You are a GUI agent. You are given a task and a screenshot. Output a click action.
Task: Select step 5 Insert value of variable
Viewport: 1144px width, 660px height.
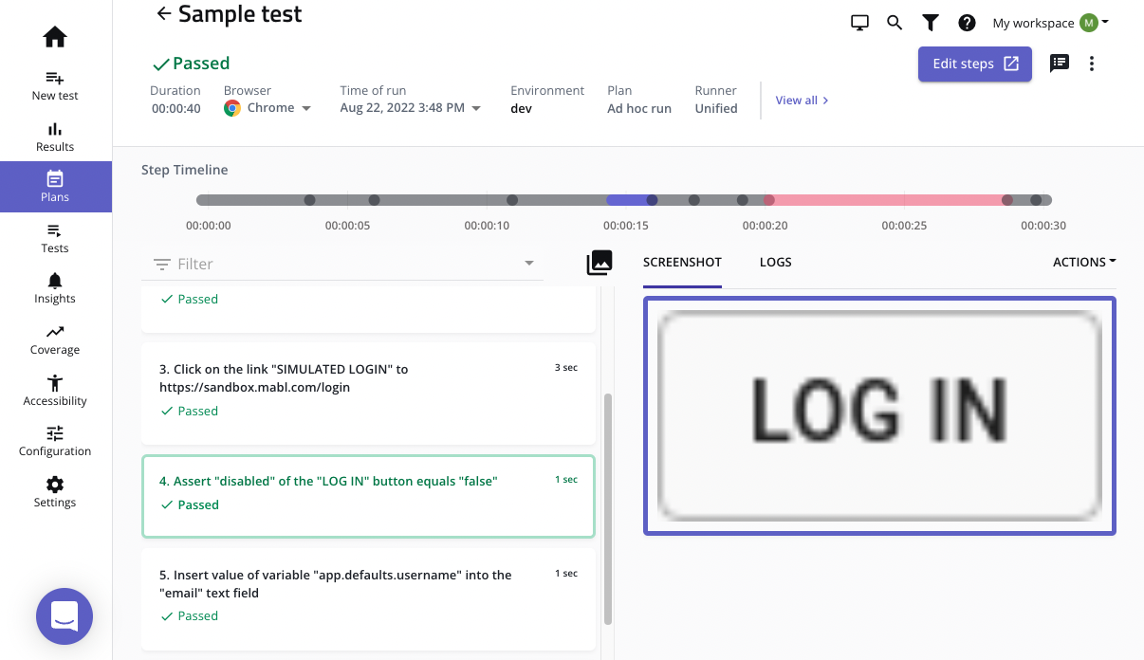click(x=368, y=598)
